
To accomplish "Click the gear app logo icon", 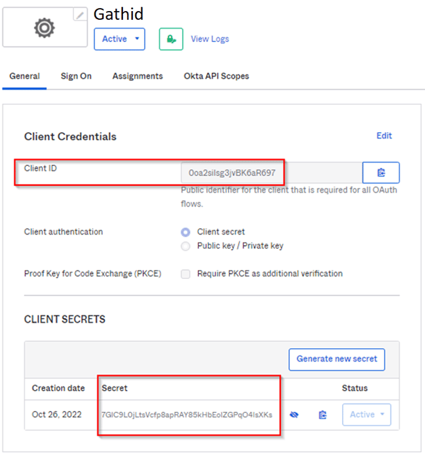I will [x=44, y=28].
